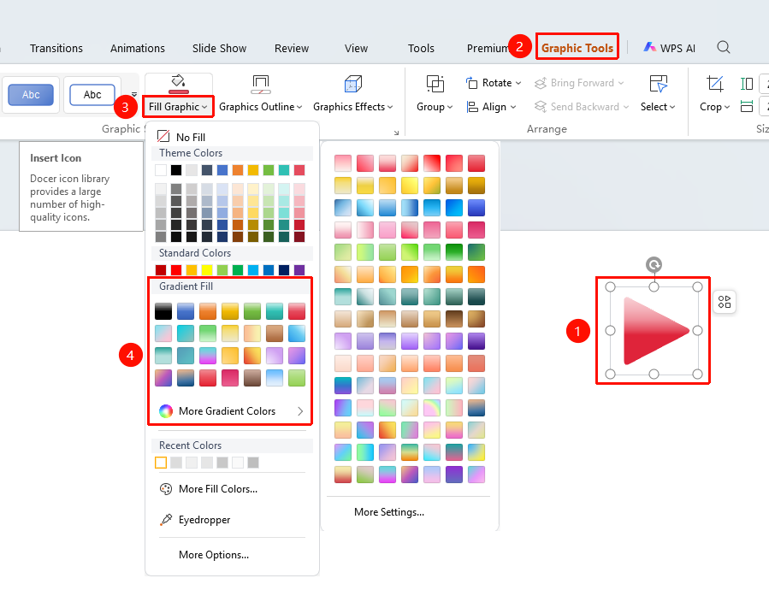
Task: Click the orange-outlined recent color swatch
Action: coord(161,463)
